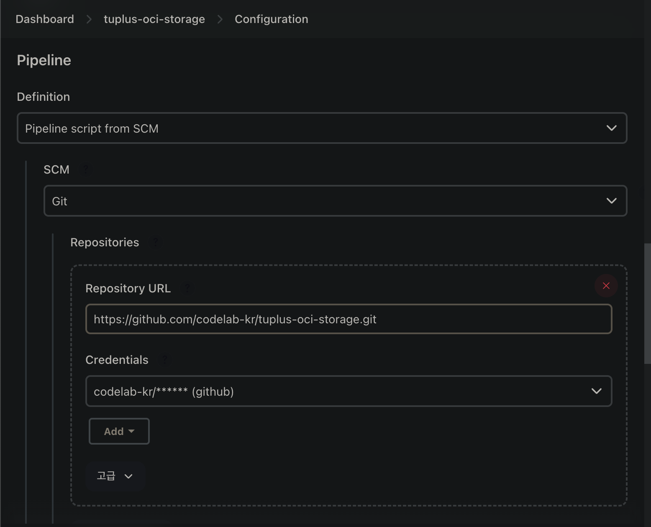Click the page's vertical scrollbar thumb
Viewport: 651px width, 527px height.
coord(647,303)
